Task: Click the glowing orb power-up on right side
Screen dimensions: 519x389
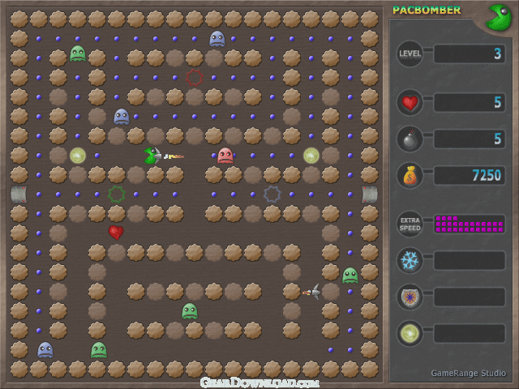Action: (311, 156)
